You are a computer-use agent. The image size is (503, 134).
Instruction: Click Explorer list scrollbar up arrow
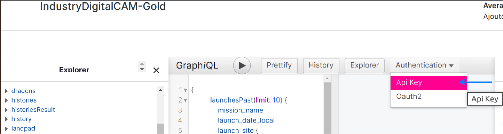click(x=160, y=90)
